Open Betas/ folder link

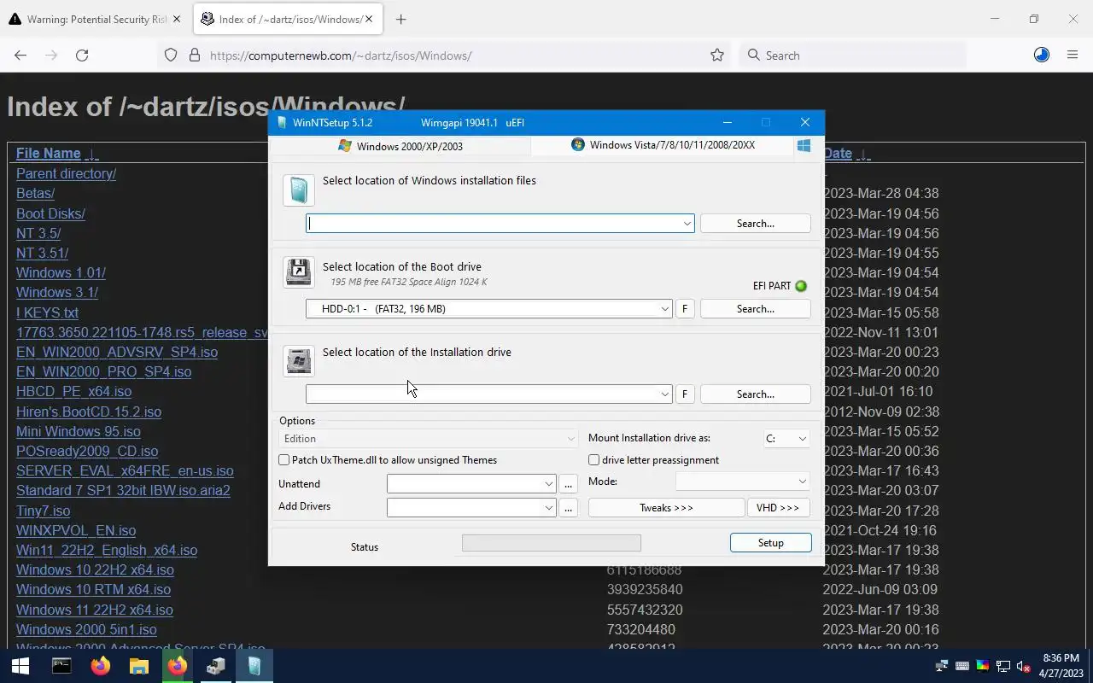35,194
